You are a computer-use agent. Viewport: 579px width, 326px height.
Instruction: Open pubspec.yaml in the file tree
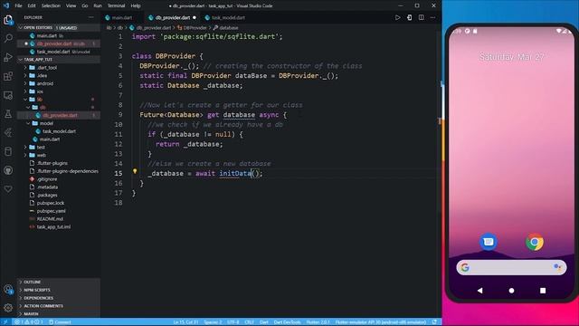click(x=51, y=211)
